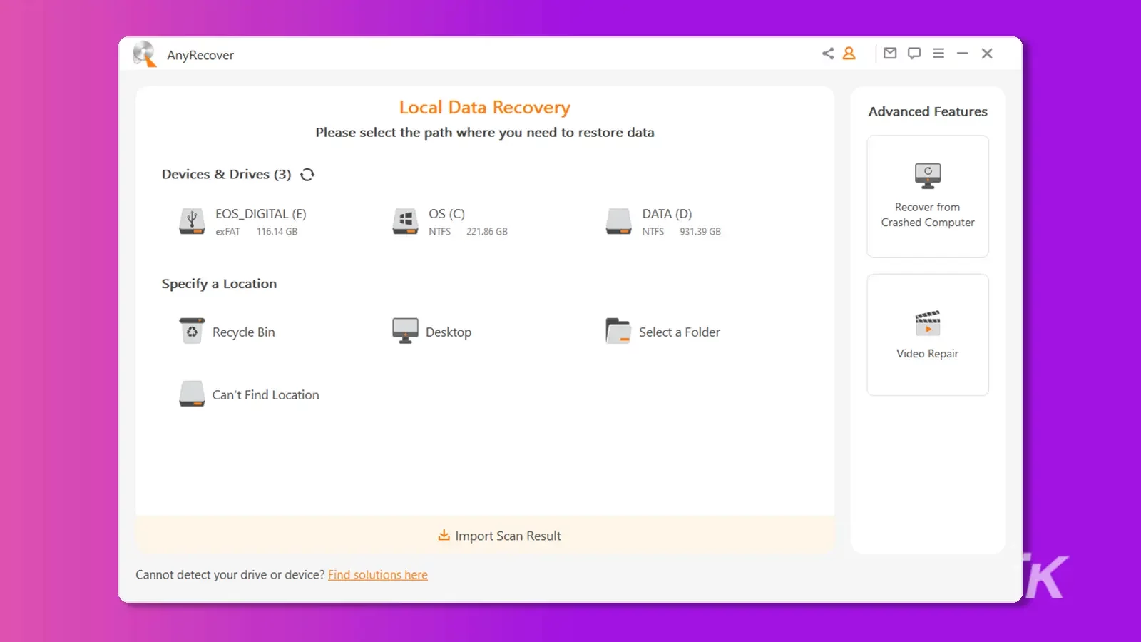
Task: Select the DATA (D) drive icon
Action: (618, 221)
